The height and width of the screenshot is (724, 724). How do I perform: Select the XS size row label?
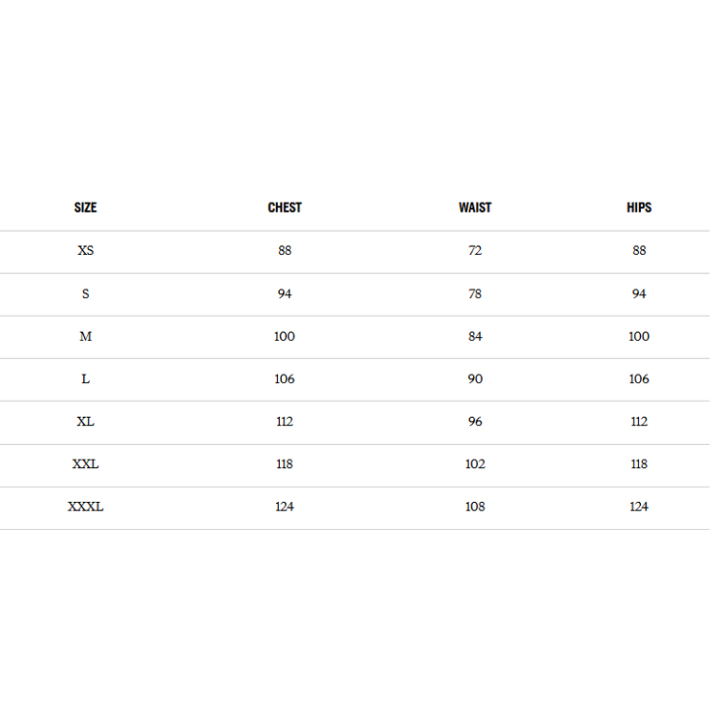coord(86,251)
